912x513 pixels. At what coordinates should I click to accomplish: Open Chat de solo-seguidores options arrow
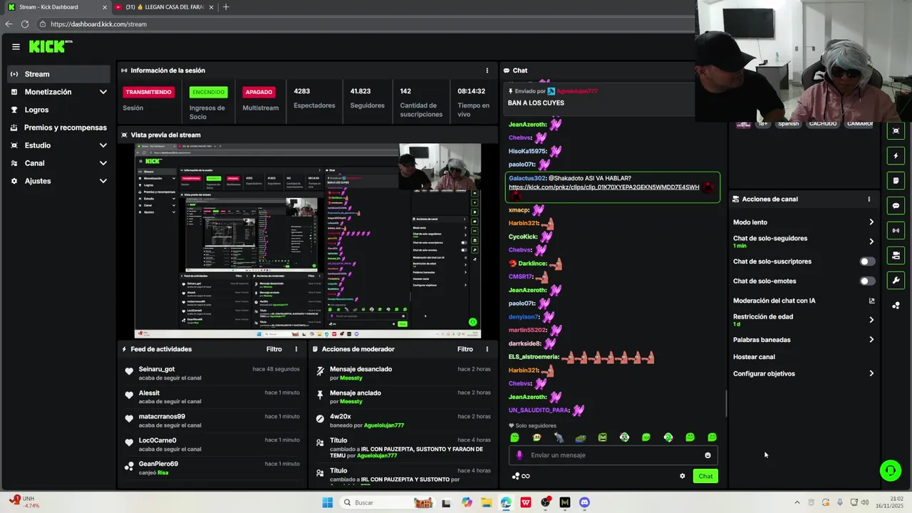click(x=871, y=242)
